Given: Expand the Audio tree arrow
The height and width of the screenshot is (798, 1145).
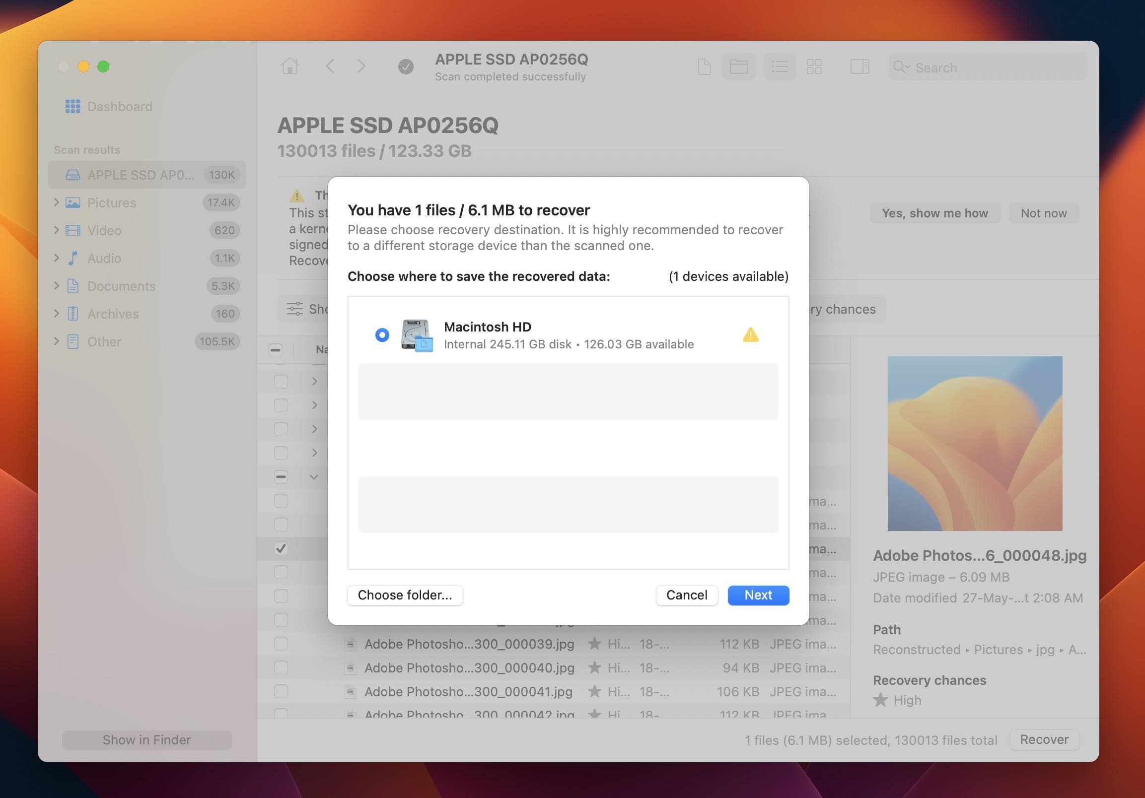Looking at the screenshot, I should tap(56, 258).
